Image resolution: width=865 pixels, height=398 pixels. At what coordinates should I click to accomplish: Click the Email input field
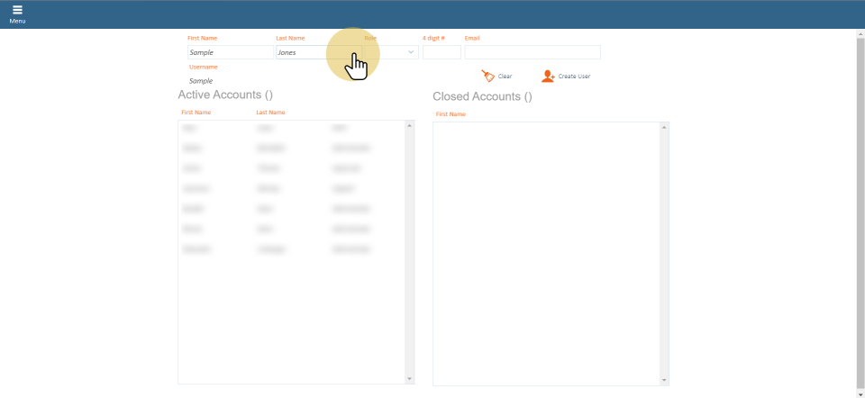click(x=533, y=52)
